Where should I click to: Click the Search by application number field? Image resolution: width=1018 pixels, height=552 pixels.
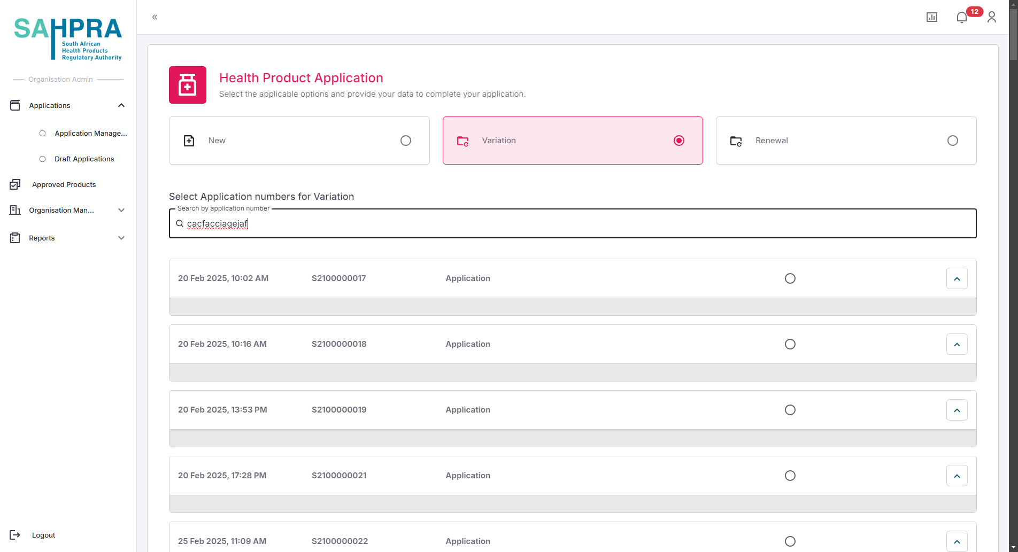pos(572,223)
